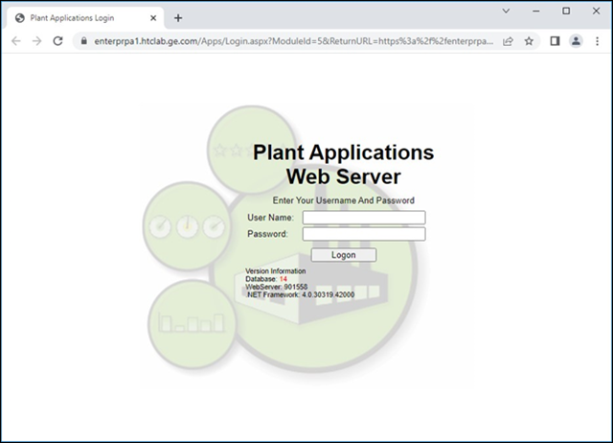Viewport: 613px width, 443px height.
Task: Open the browser side panel icon
Action: pos(555,41)
